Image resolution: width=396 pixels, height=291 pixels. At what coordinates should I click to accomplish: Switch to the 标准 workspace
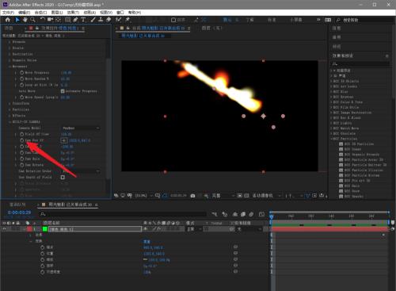click(272, 20)
